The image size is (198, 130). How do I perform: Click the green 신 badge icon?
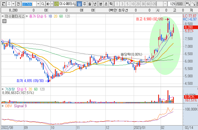pyautogui.click(x=56, y=4)
